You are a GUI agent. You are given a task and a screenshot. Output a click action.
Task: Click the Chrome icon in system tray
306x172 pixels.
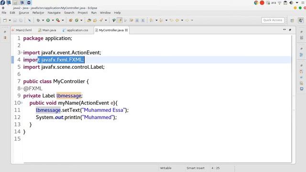click(x=256, y=2)
